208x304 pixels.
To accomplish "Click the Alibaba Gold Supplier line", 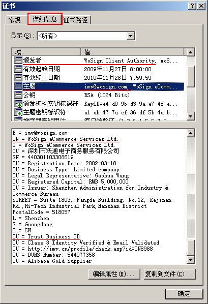I will tap(52, 261).
